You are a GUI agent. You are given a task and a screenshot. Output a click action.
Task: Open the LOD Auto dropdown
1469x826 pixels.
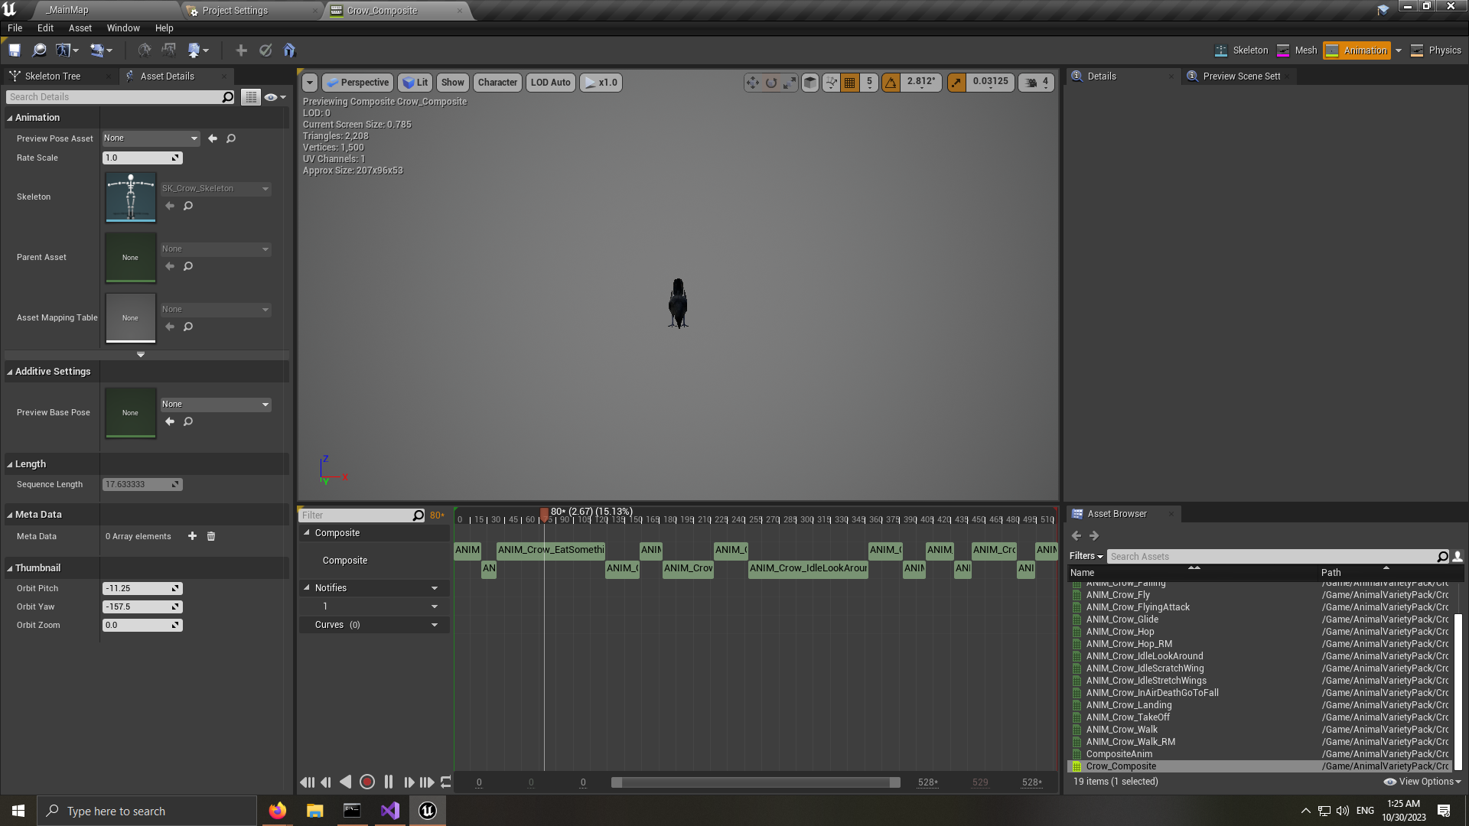tap(550, 83)
